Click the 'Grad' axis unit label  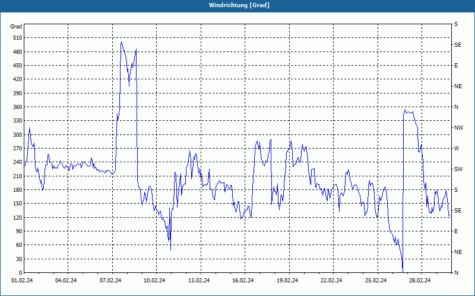point(16,27)
